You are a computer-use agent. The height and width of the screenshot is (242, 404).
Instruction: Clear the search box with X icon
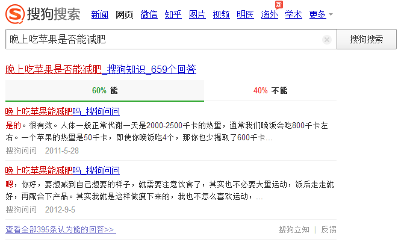coord(327,40)
